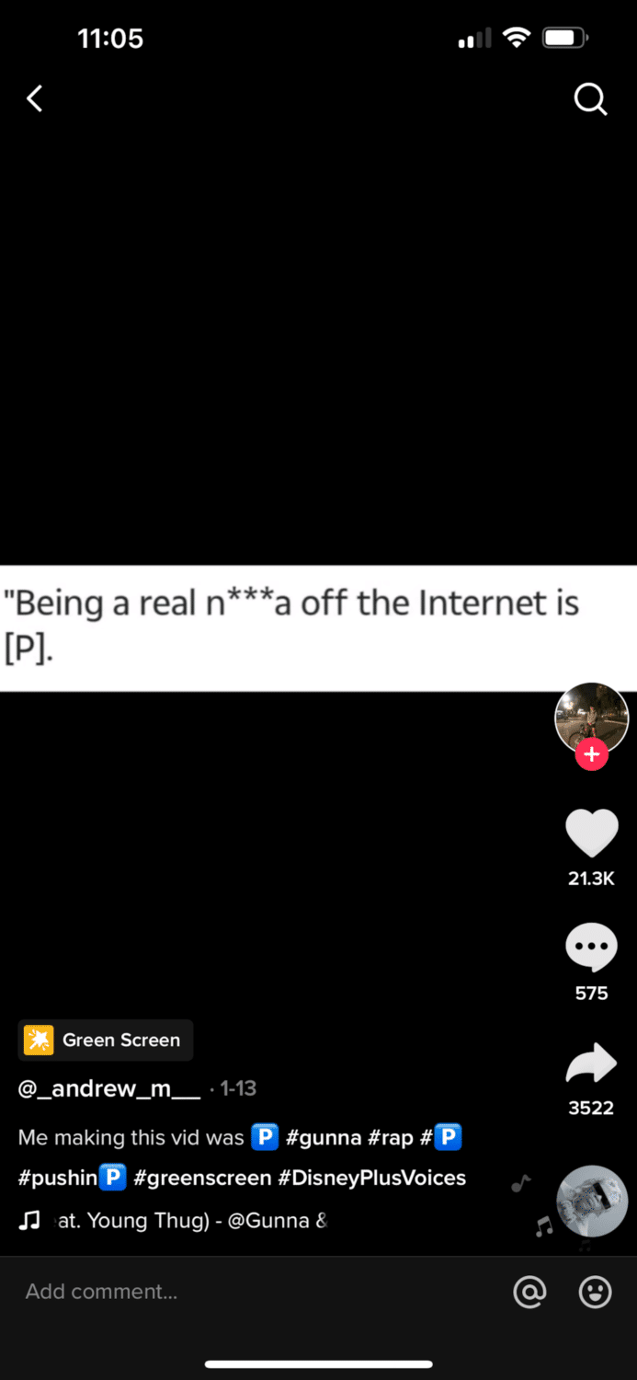The image size is (637, 1380).
Task: Open @_andrew_m__ profile username
Action: click(109, 1088)
